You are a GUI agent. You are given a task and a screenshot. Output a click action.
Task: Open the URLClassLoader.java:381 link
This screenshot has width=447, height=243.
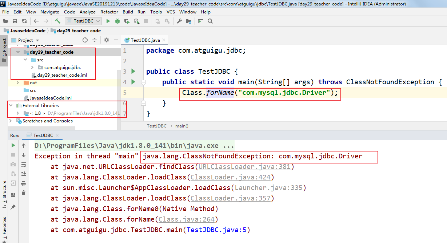pos(245,167)
